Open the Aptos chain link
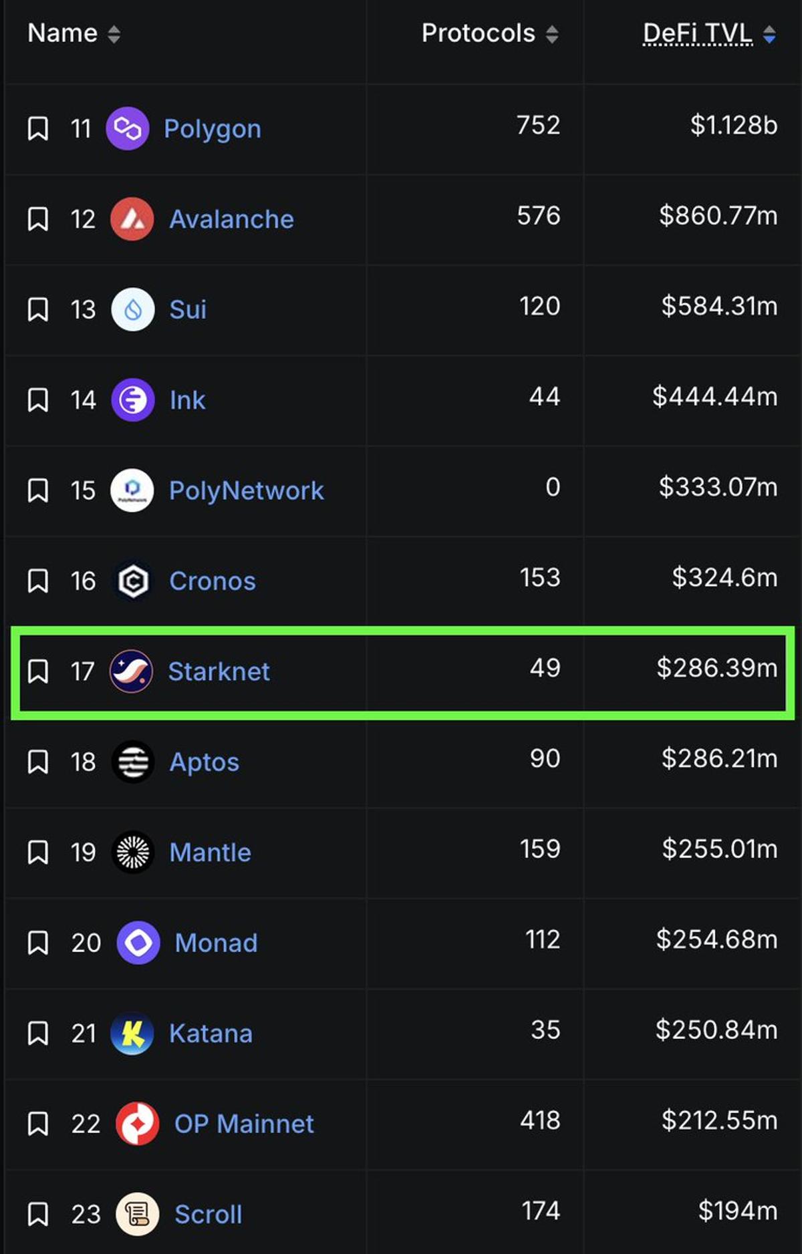The image size is (802, 1254). click(x=205, y=762)
